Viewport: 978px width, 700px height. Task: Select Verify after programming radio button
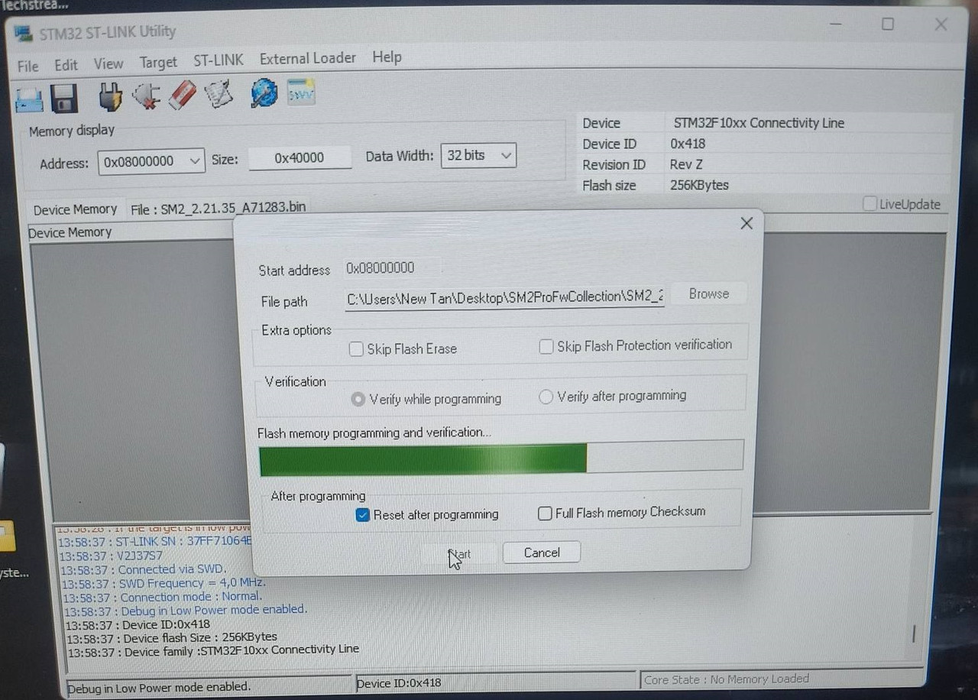pyautogui.click(x=546, y=397)
